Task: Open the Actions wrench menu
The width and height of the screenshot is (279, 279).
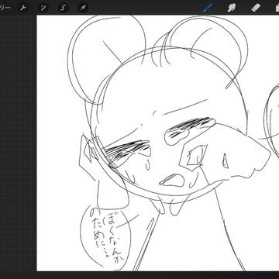Action: pos(23,8)
